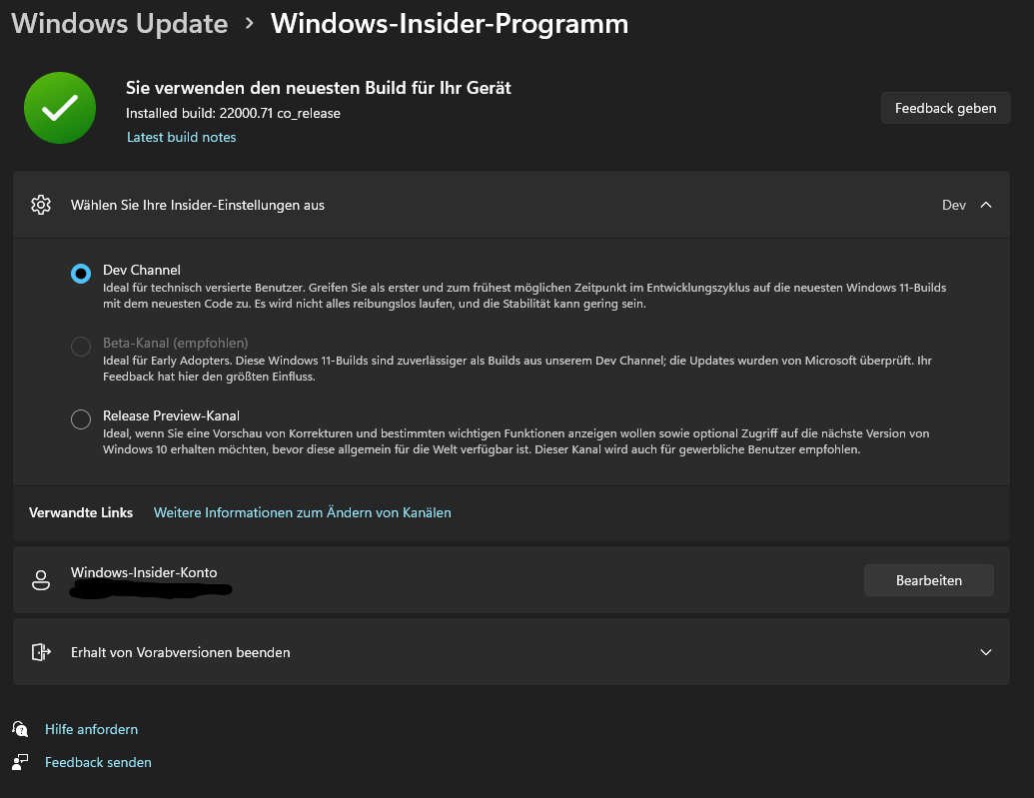Click the Feedback geben button
This screenshot has height=798, width=1034.
pos(946,108)
